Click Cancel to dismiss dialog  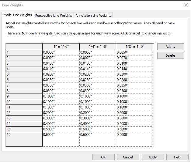128,157
